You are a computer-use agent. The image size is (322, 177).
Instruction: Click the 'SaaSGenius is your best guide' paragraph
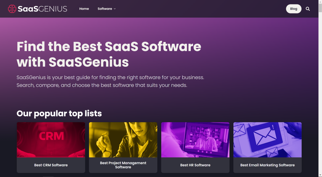110,81
